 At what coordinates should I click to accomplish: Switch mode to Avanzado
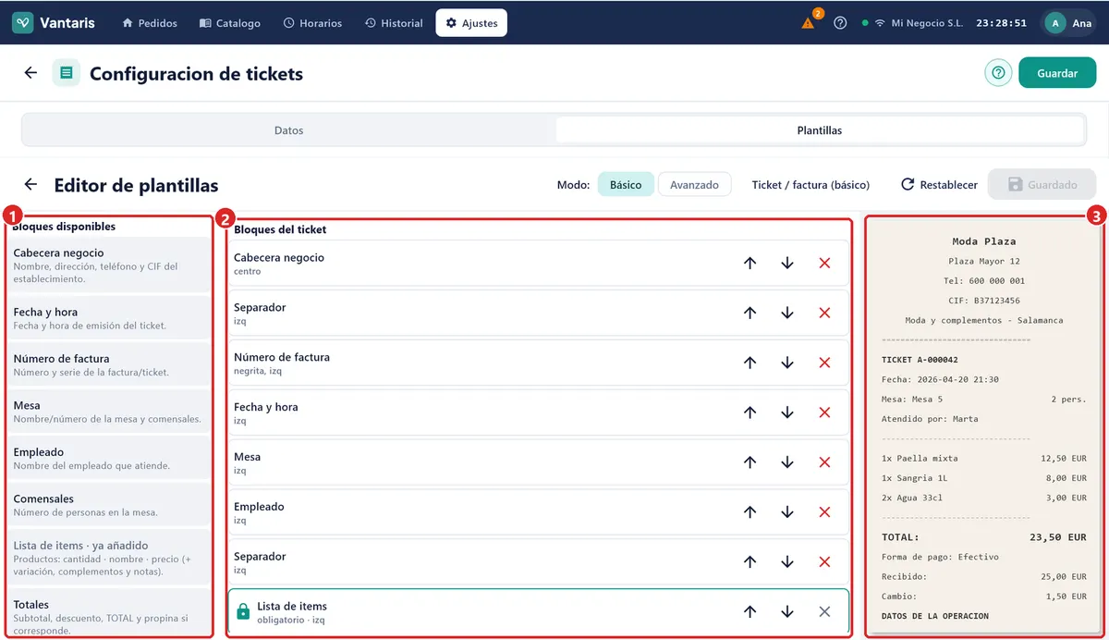pyautogui.click(x=694, y=185)
